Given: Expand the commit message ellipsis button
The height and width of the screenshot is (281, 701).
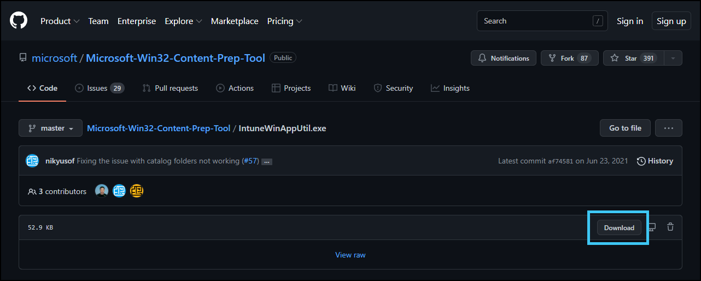Looking at the screenshot, I should tap(267, 161).
